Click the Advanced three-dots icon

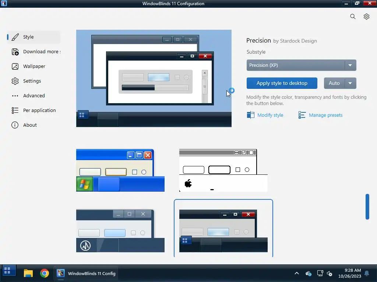15,96
